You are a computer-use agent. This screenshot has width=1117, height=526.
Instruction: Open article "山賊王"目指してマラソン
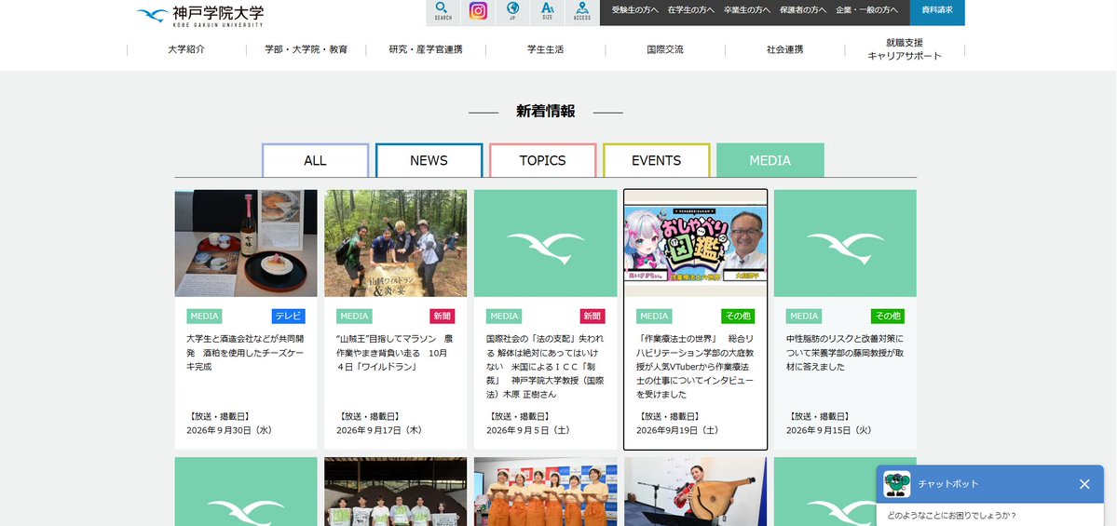pyautogui.click(x=395, y=353)
